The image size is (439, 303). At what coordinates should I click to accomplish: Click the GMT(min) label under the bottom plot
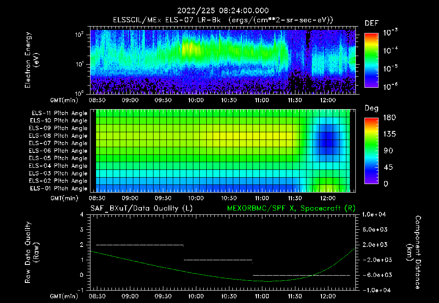click(x=64, y=296)
